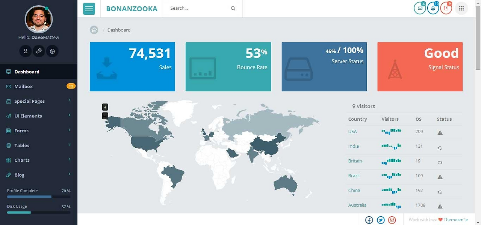
Task: Click the thumbs-up status icon in India row
Action: (440, 148)
